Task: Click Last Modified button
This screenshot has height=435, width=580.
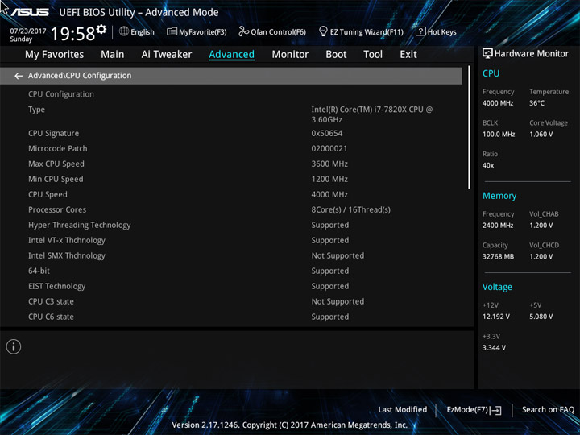Action: (403, 409)
